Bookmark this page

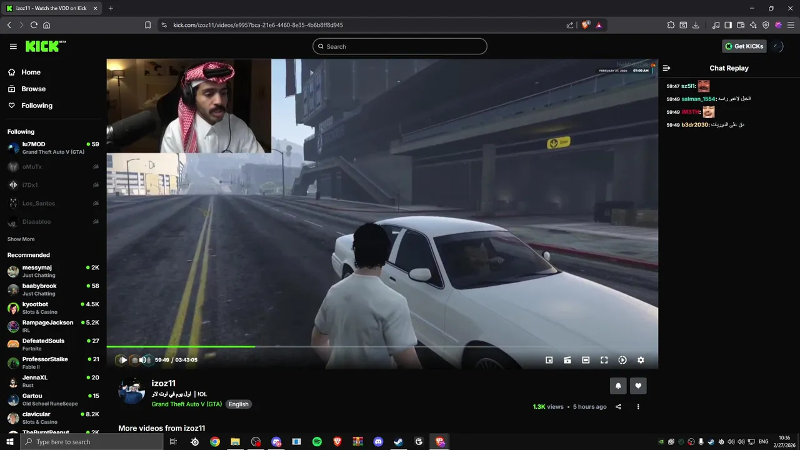point(147,25)
